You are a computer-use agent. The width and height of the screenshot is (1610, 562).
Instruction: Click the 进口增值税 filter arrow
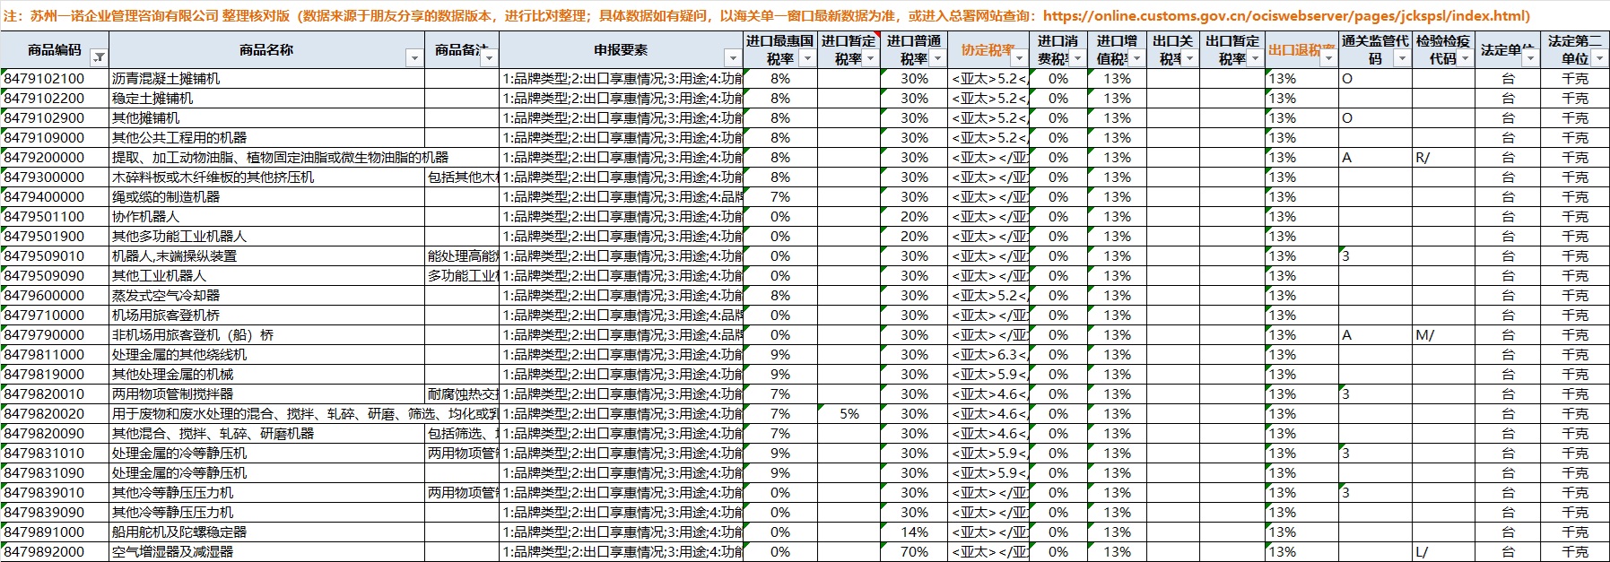click(1136, 58)
